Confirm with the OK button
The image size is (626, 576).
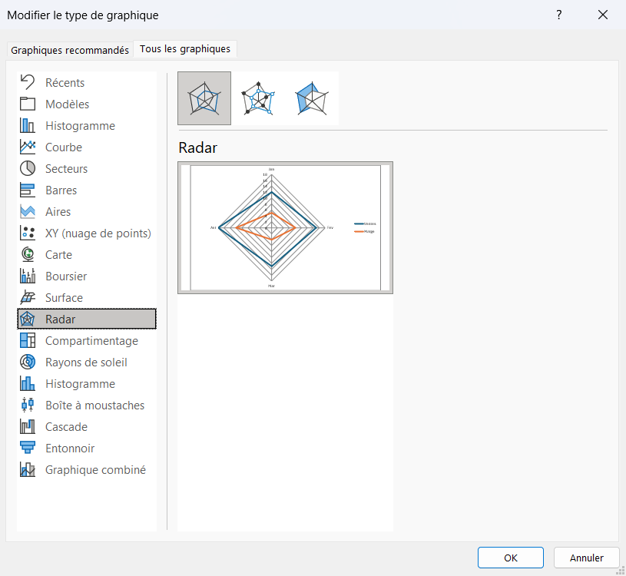[510, 558]
